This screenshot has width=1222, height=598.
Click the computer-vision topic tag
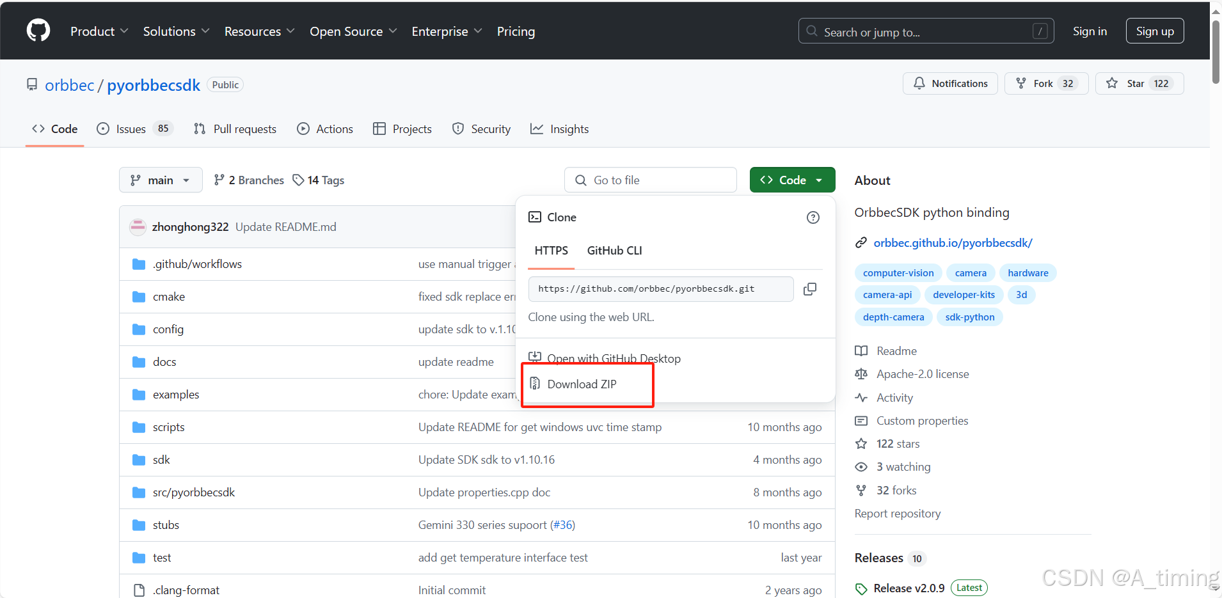tap(898, 273)
